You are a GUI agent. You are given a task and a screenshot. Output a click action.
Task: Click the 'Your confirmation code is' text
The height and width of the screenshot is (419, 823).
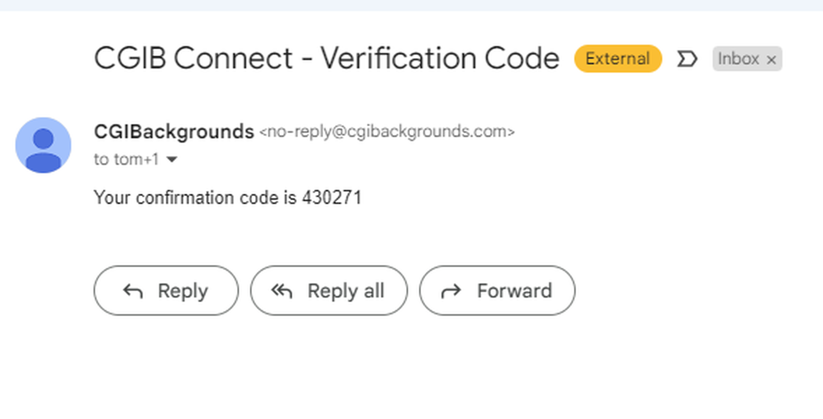coord(195,197)
